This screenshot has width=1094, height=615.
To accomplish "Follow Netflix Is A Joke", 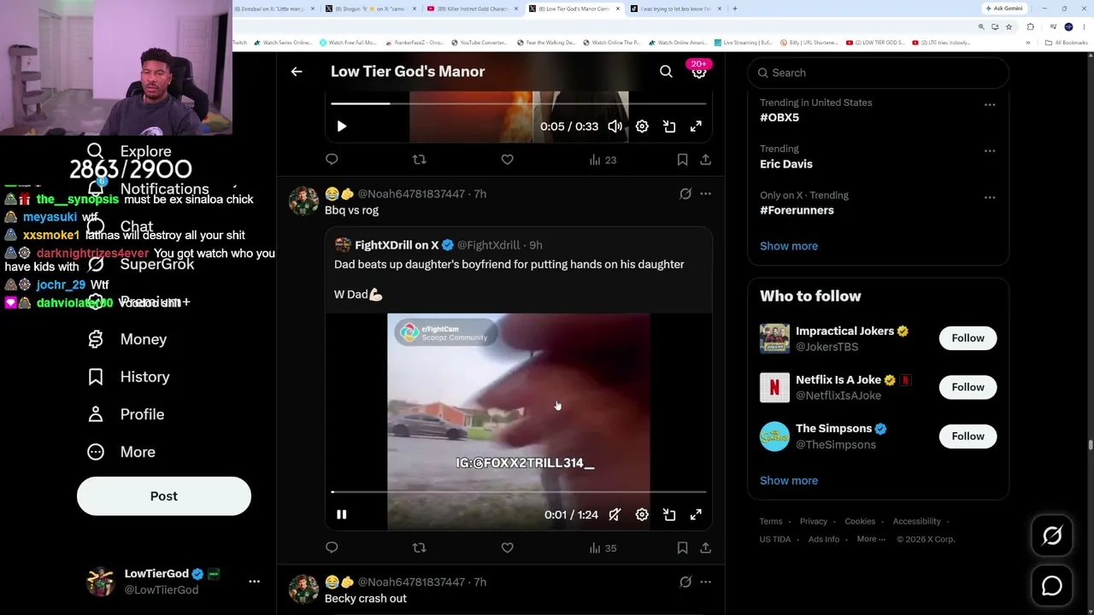I will pos(968,387).
